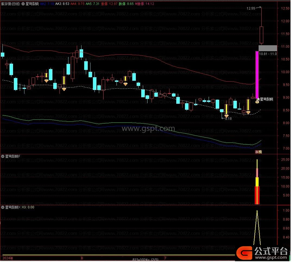This screenshot has height=262, width=292.
Task: Click the 星穹裂晓X panel title
Action: coord(13,208)
